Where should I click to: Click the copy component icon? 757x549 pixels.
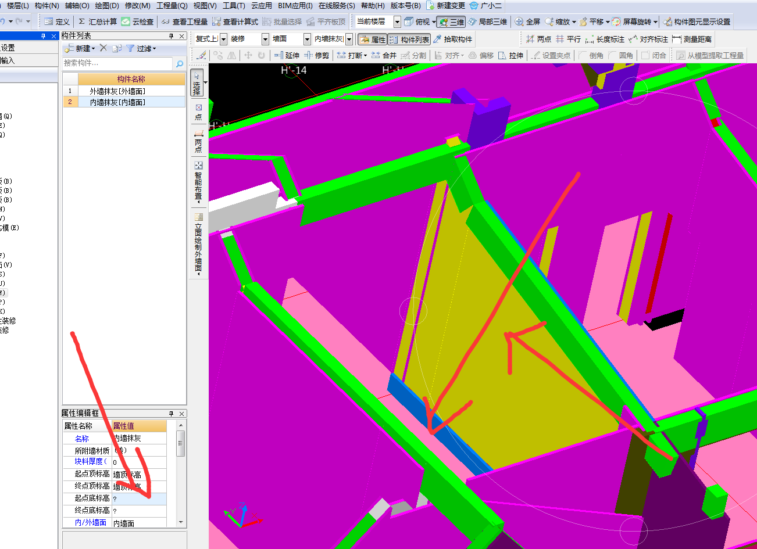click(x=117, y=48)
